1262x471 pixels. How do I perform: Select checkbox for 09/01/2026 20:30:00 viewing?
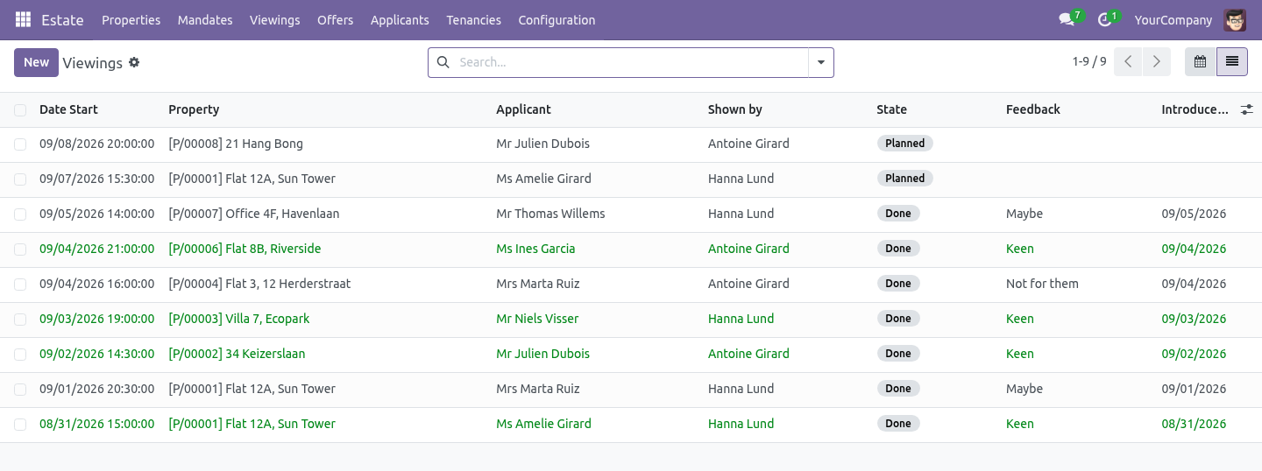point(20,390)
